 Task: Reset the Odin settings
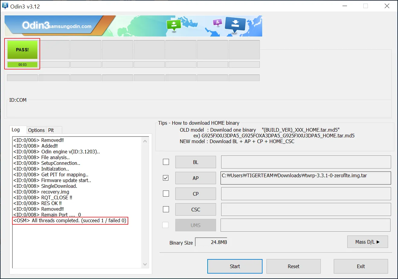click(x=294, y=266)
